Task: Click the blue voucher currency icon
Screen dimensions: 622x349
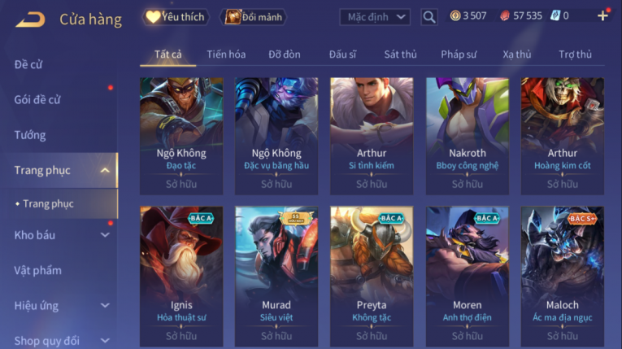Action: pyautogui.click(x=555, y=16)
